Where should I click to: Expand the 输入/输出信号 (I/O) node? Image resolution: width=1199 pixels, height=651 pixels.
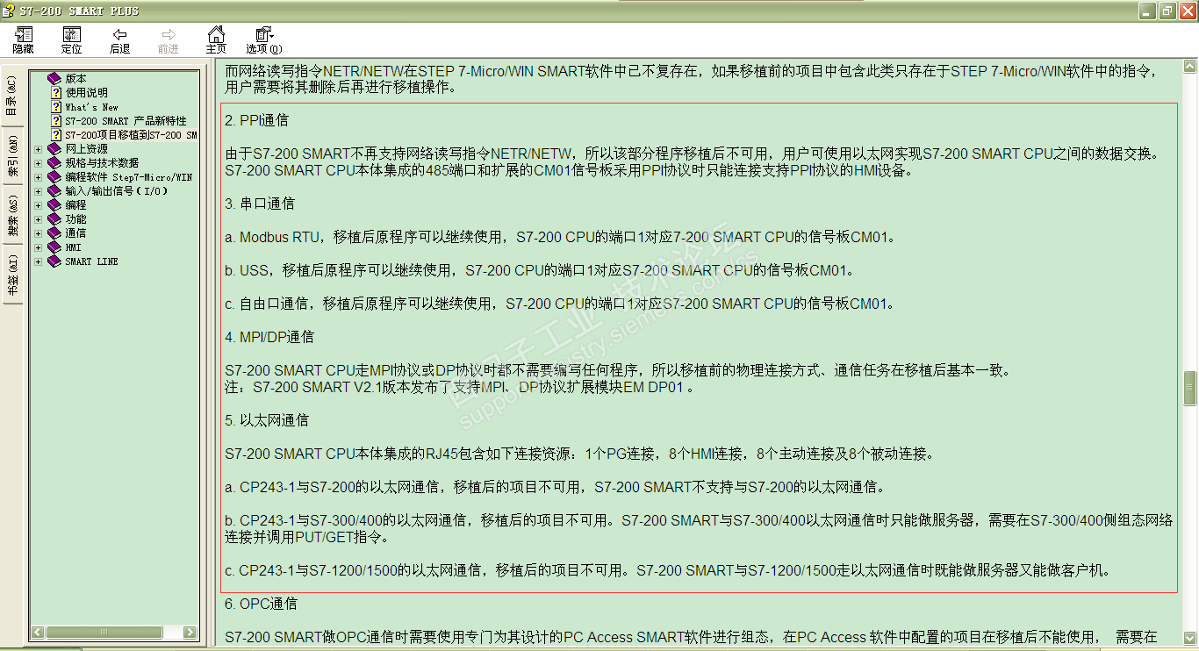pyautogui.click(x=39, y=191)
